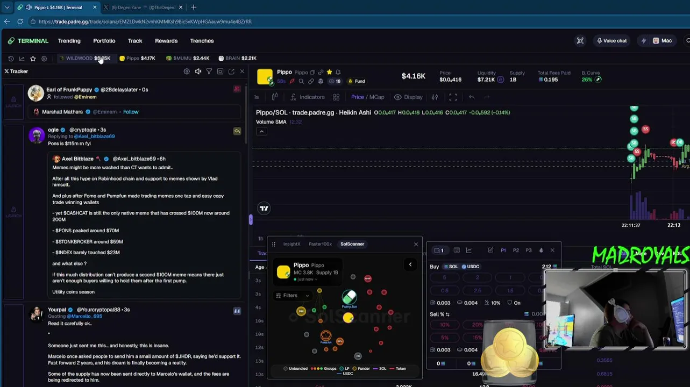Switch chart to MCap view

376,97
